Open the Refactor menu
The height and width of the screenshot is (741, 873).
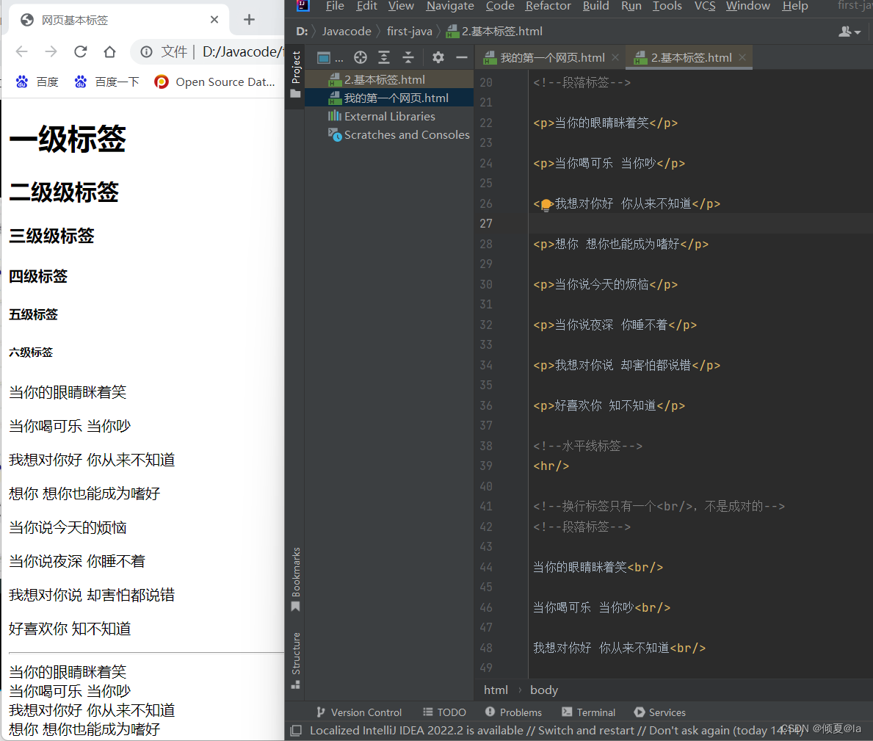(x=548, y=6)
